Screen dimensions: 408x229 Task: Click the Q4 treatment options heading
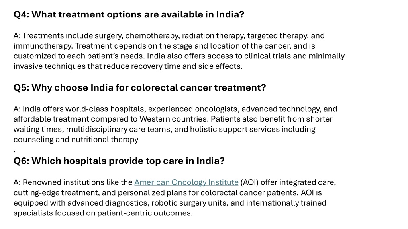pyautogui.click(x=129, y=15)
